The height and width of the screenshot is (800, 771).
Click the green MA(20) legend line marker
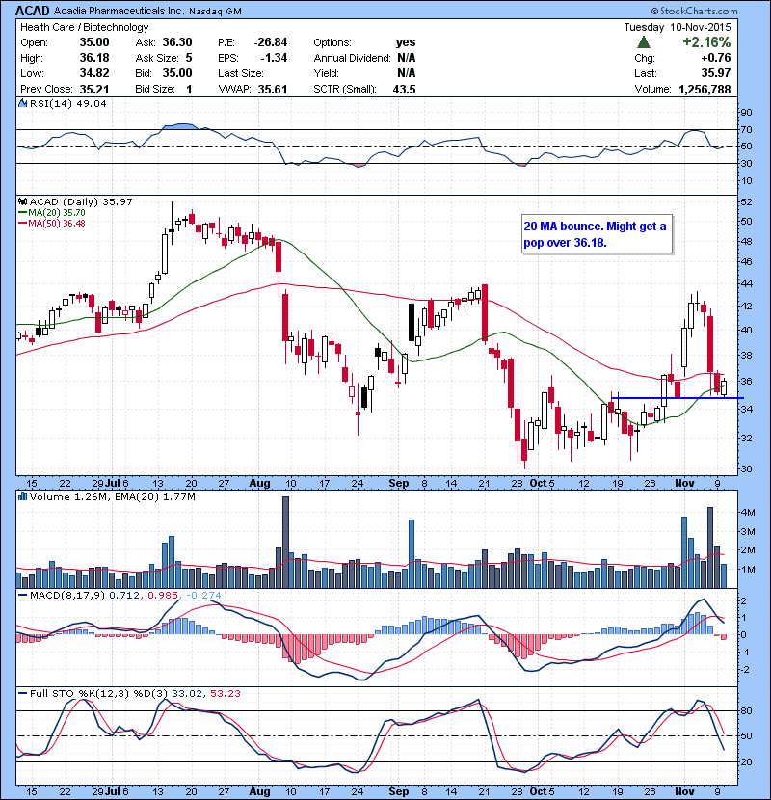23,213
